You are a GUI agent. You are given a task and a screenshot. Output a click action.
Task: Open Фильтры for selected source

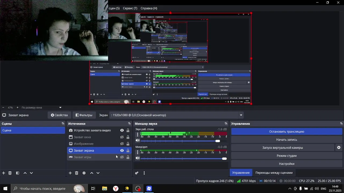[x=84, y=115]
